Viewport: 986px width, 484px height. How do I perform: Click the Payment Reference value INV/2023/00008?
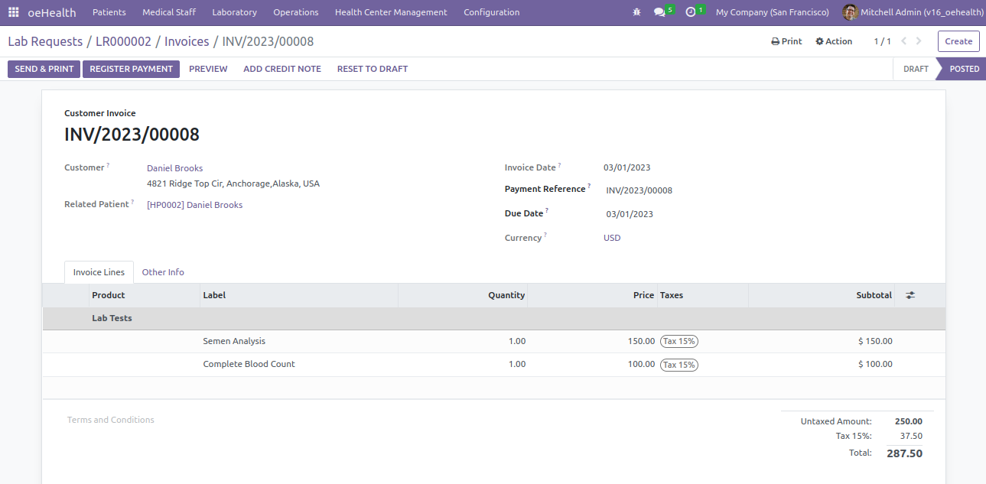tap(639, 190)
